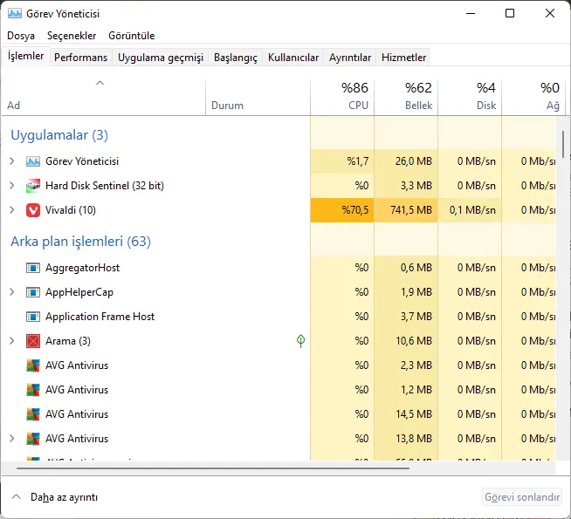This screenshot has height=519, width=571.
Task: Click the AVG Antivirus icon with 1,2 MB memory
Action: click(33, 390)
